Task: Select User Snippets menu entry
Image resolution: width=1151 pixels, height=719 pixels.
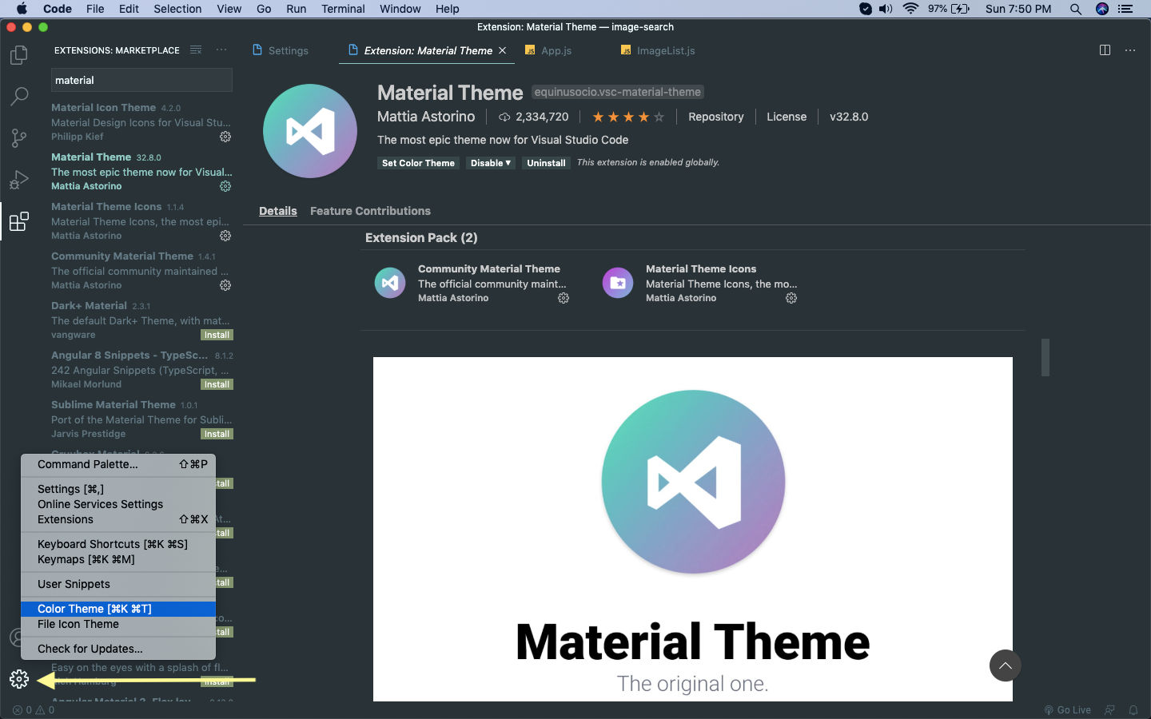Action: 118,584
